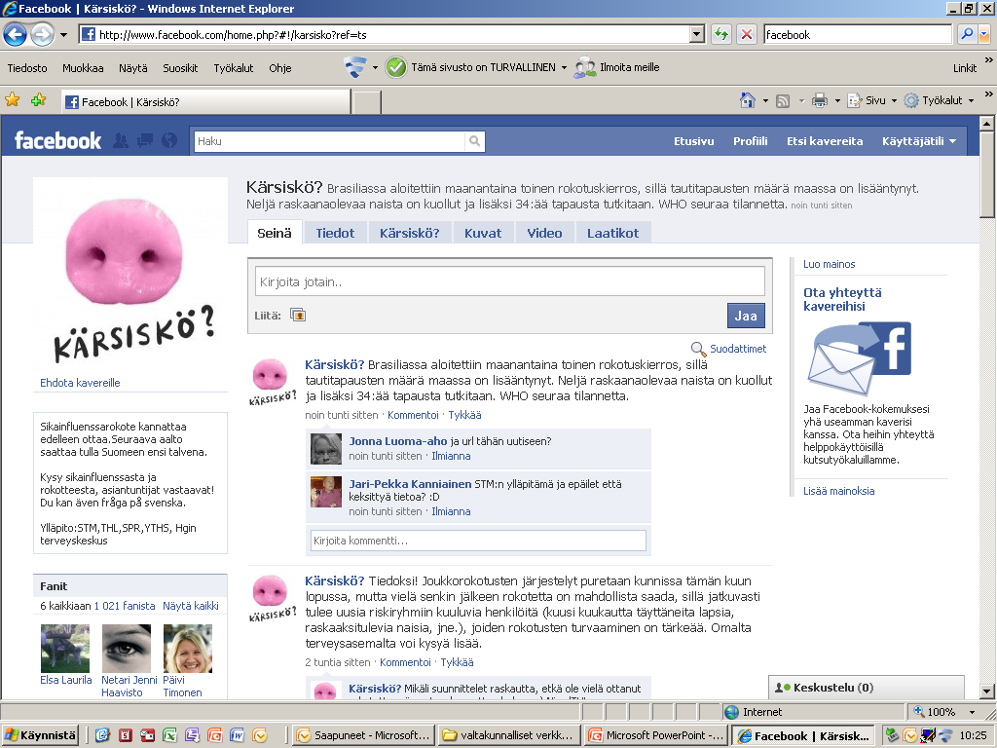Click the Add to Favorites icon
Screen dimensions: 997x748
(x=39, y=100)
